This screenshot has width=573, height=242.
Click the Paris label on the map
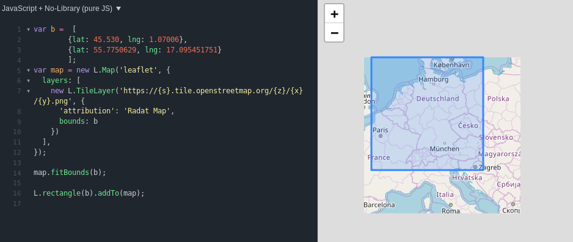pos(381,130)
